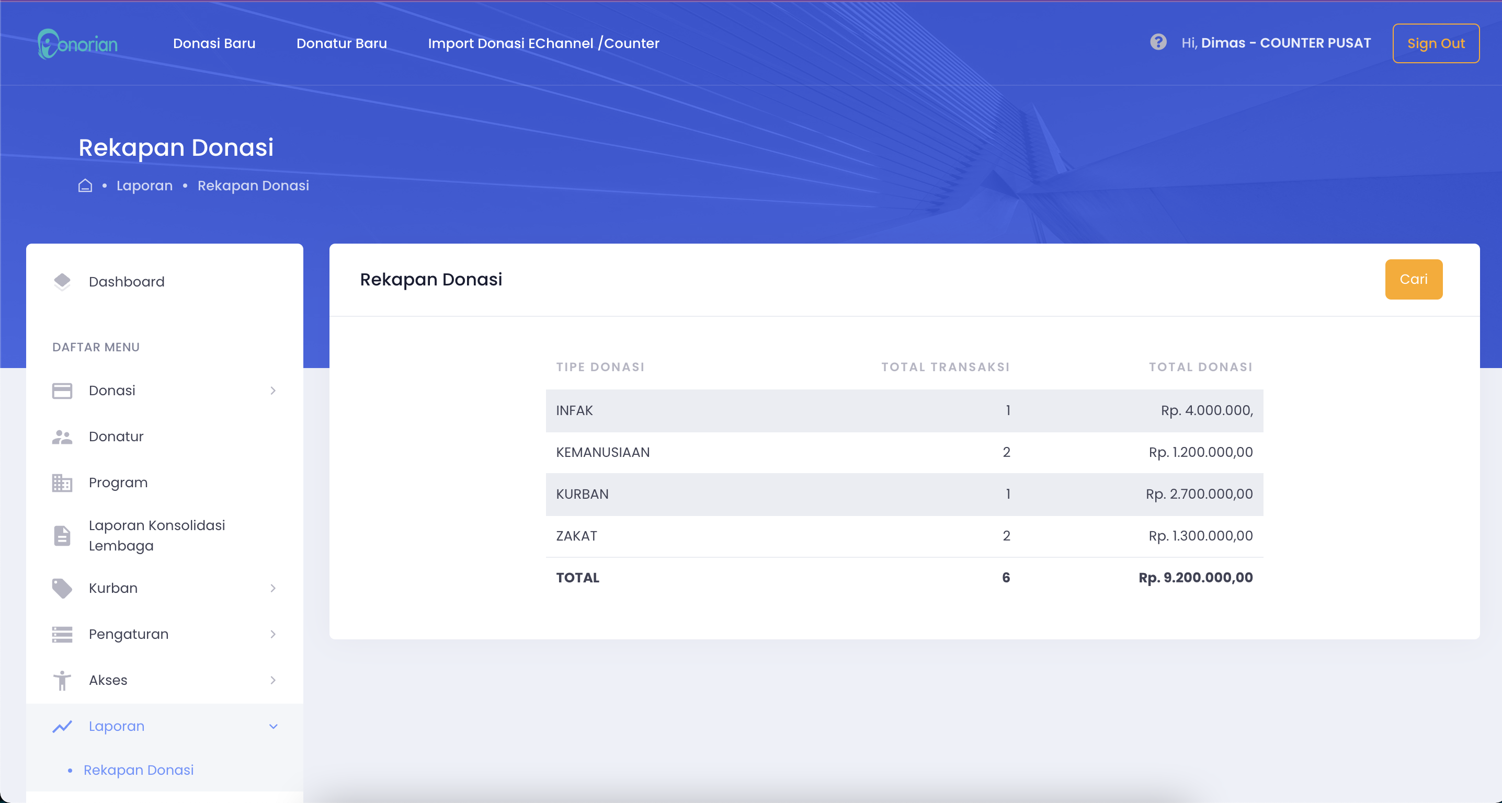Click the Program building icon

[62, 483]
